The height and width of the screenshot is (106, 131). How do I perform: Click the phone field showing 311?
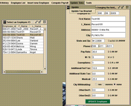tap(103, 46)
